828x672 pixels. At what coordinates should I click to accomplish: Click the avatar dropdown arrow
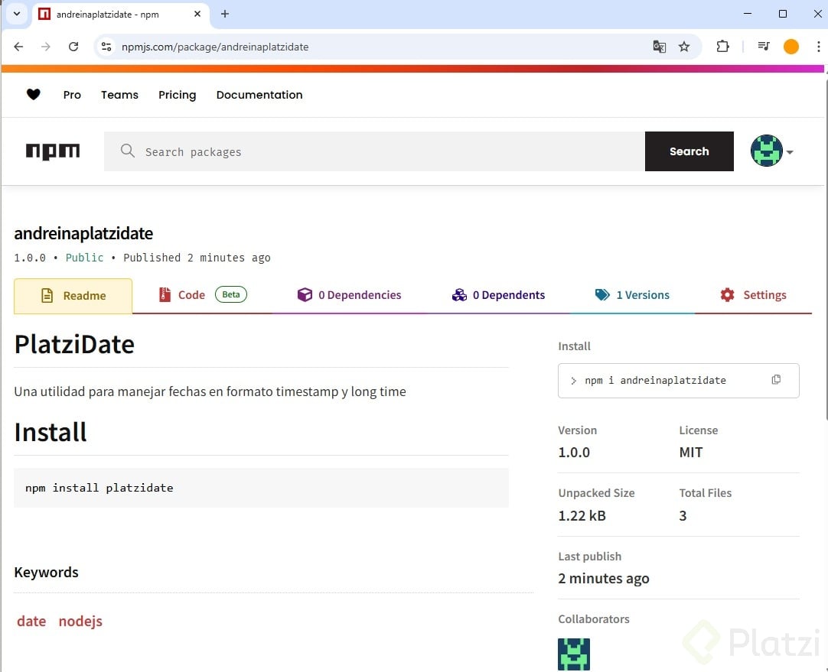[790, 152]
